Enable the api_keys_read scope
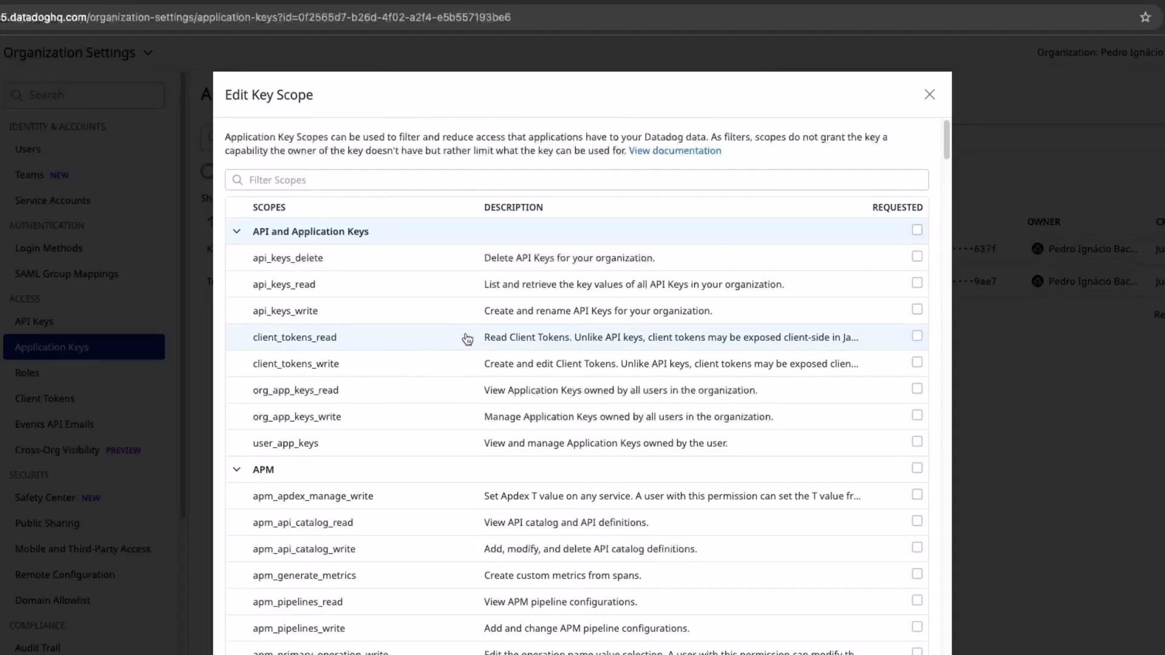 pyautogui.click(x=917, y=283)
